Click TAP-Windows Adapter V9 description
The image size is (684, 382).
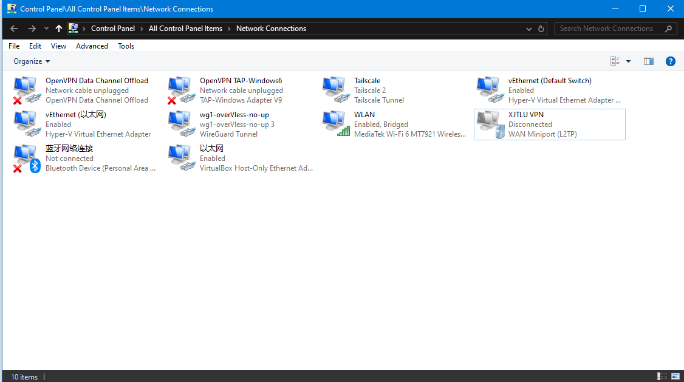click(241, 100)
